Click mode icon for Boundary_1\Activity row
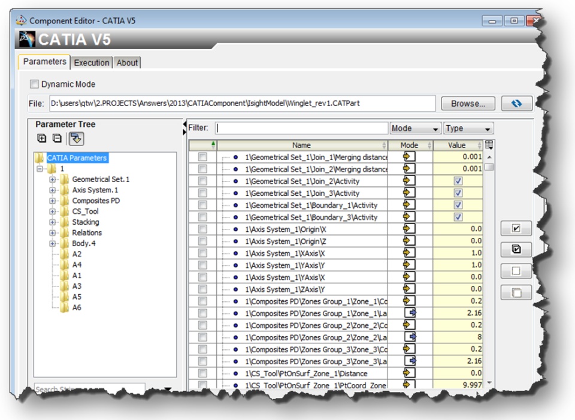 click(x=409, y=205)
